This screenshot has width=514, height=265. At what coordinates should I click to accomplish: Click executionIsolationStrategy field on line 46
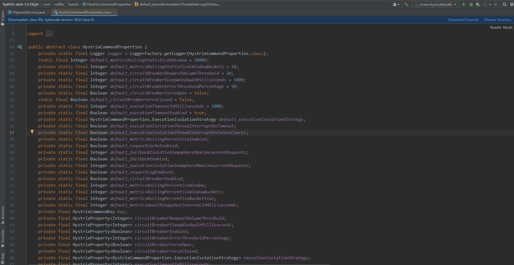pos(276,258)
